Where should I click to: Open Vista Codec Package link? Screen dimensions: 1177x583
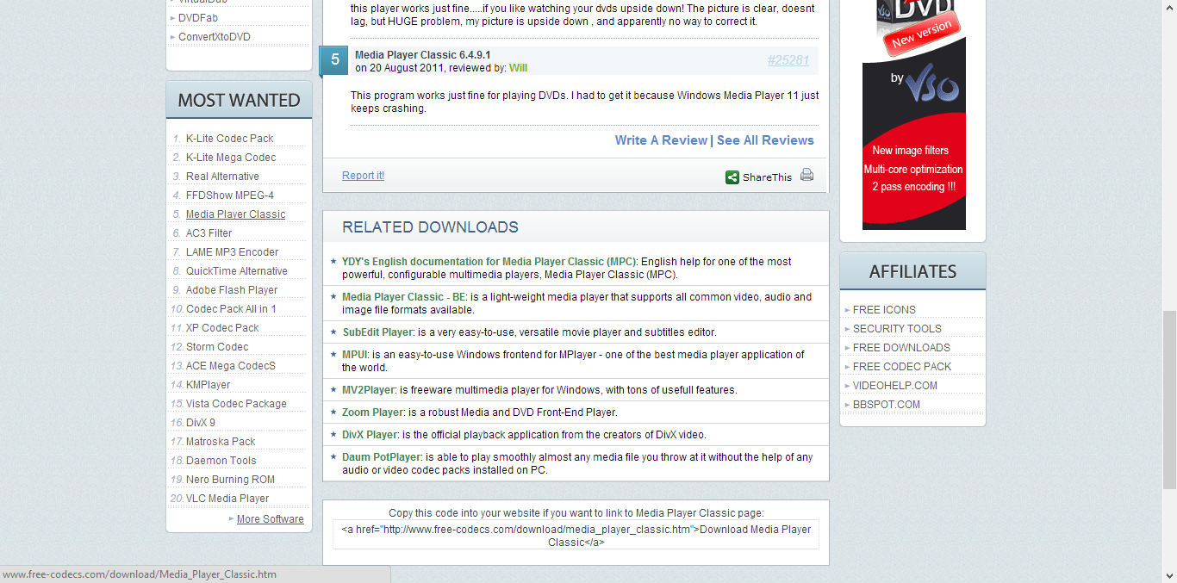point(236,404)
